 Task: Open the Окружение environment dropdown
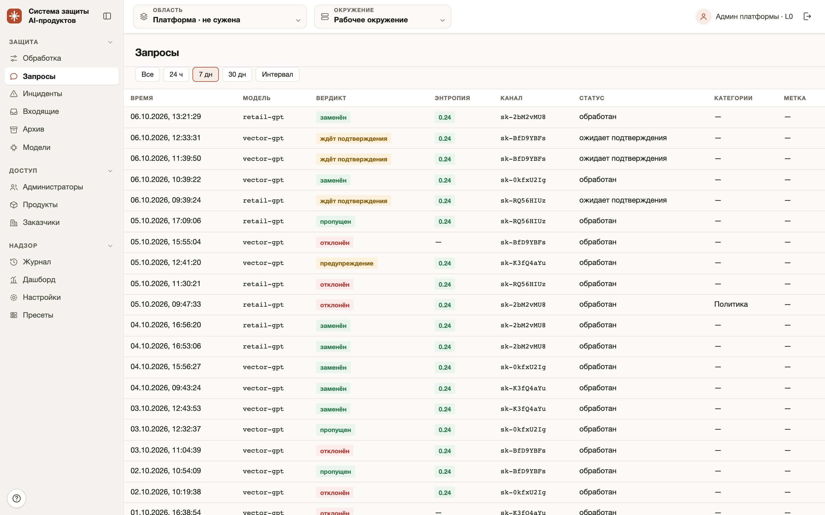pyautogui.click(x=382, y=16)
